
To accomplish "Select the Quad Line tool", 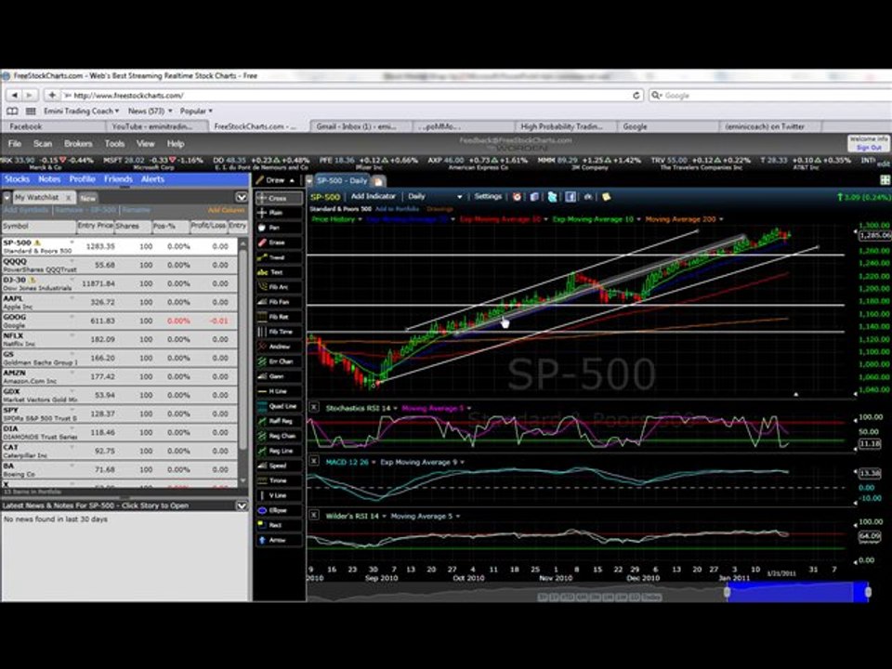I will 279,406.
